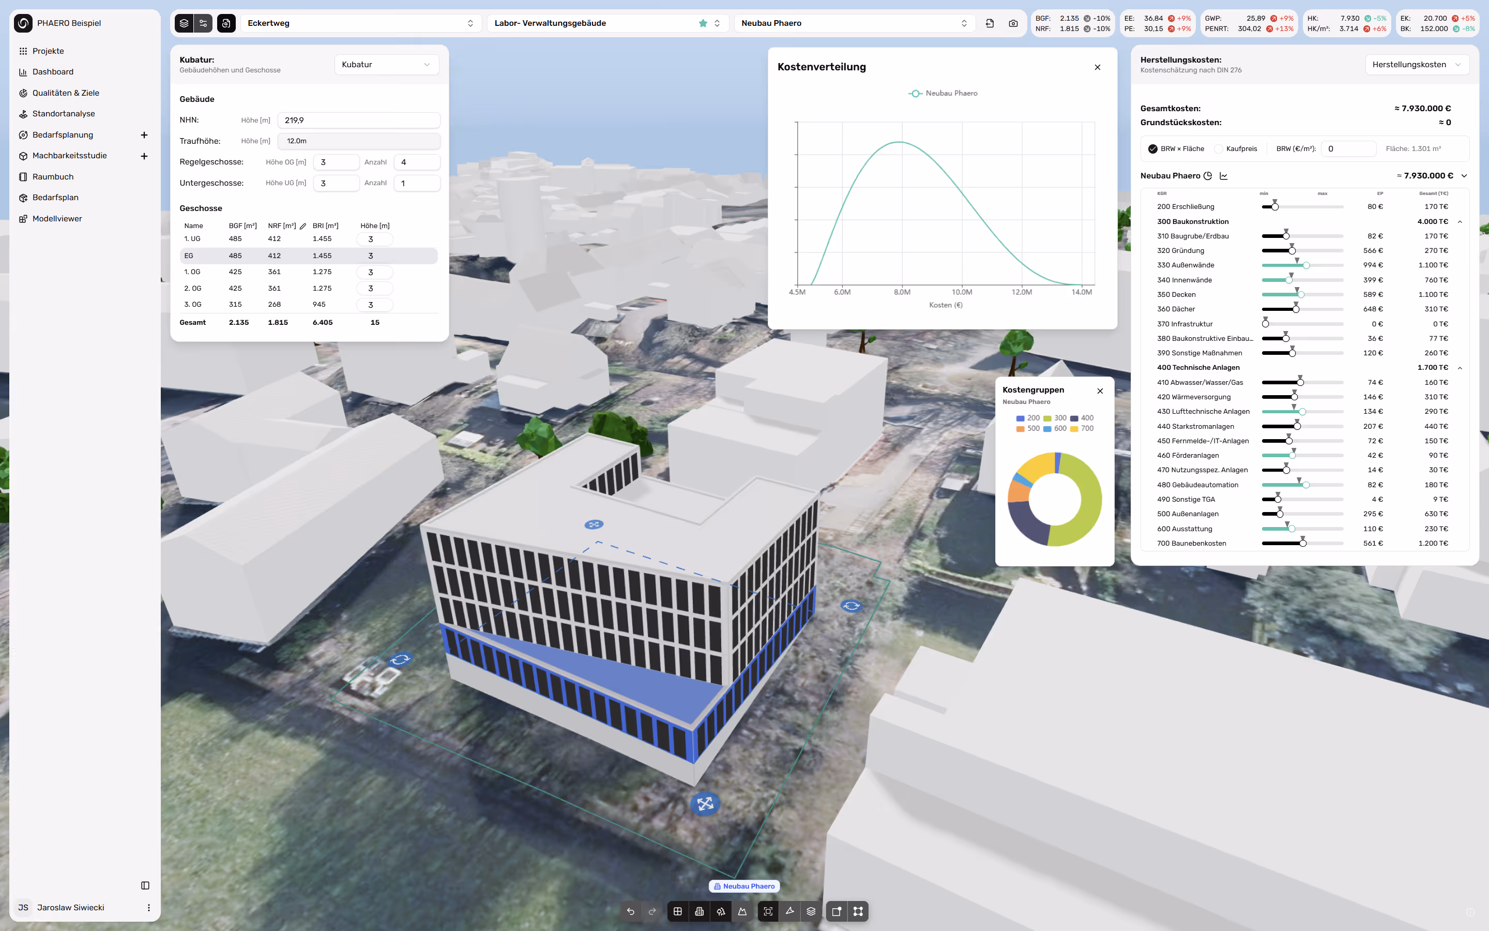Open Standortanalyse in sidebar
This screenshot has height=931, width=1489.
click(x=64, y=114)
